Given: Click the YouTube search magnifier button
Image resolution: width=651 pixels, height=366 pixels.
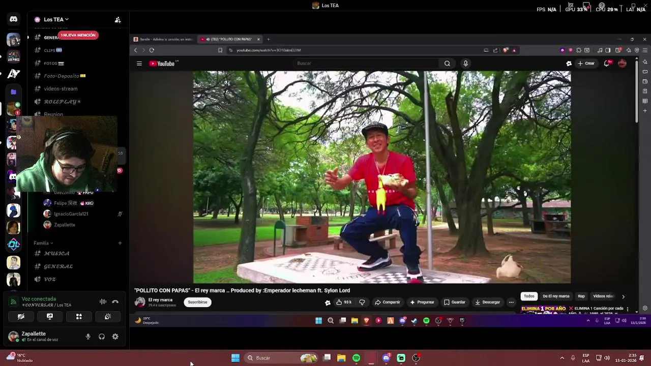Looking at the screenshot, I should tap(447, 64).
